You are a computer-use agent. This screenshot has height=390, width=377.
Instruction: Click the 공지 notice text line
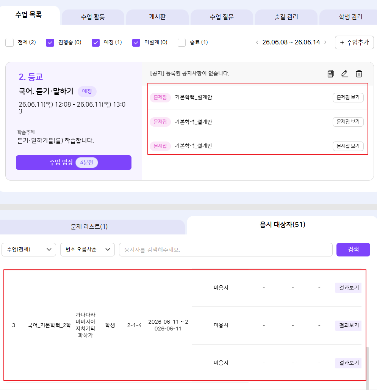pyautogui.click(x=189, y=73)
